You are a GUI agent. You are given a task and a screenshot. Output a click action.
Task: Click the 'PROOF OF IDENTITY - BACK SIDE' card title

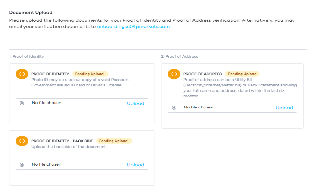(62, 141)
